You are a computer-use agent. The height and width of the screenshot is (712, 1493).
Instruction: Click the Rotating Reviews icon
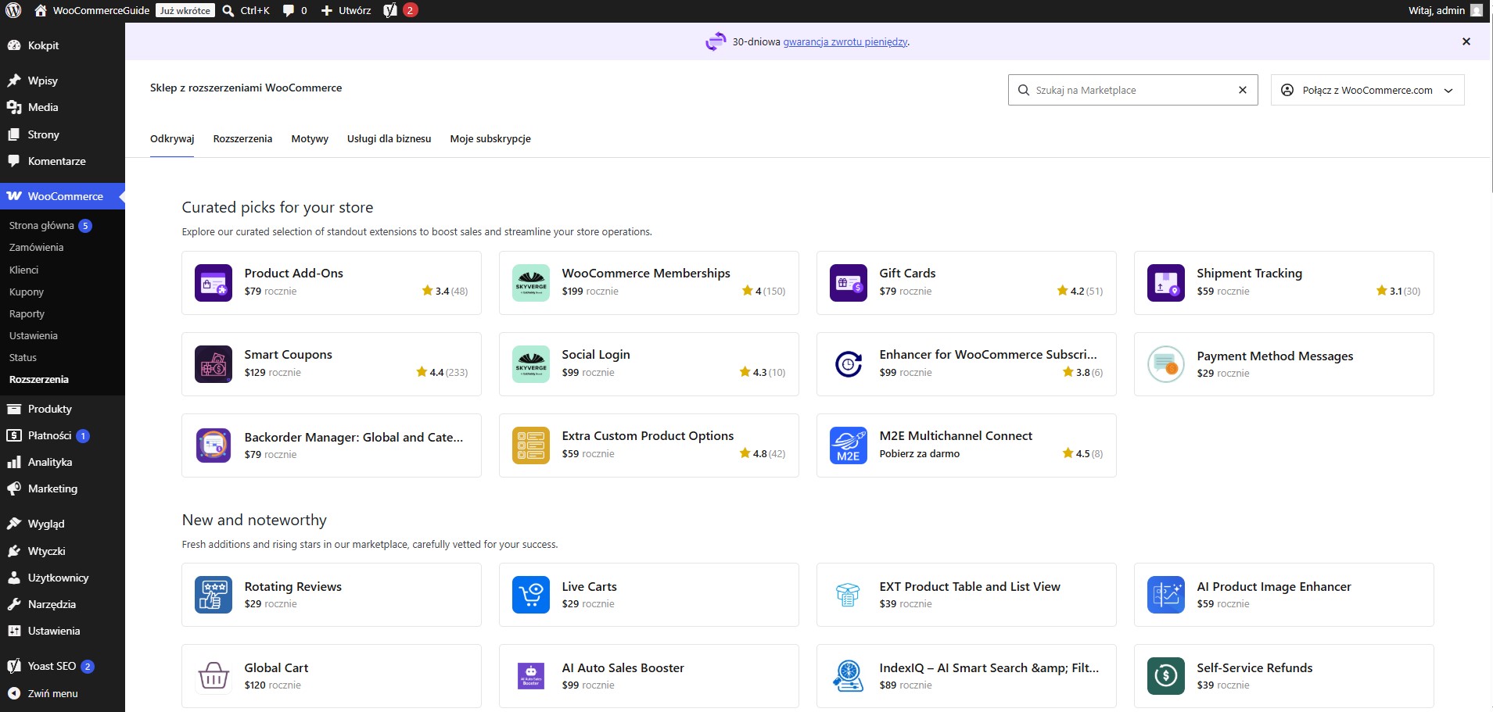pyautogui.click(x=214, y=595)
